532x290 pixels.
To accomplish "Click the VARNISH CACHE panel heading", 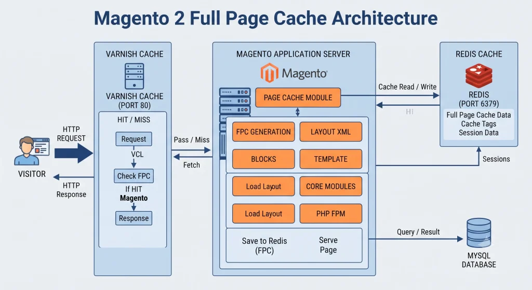I will click(135, 54).
